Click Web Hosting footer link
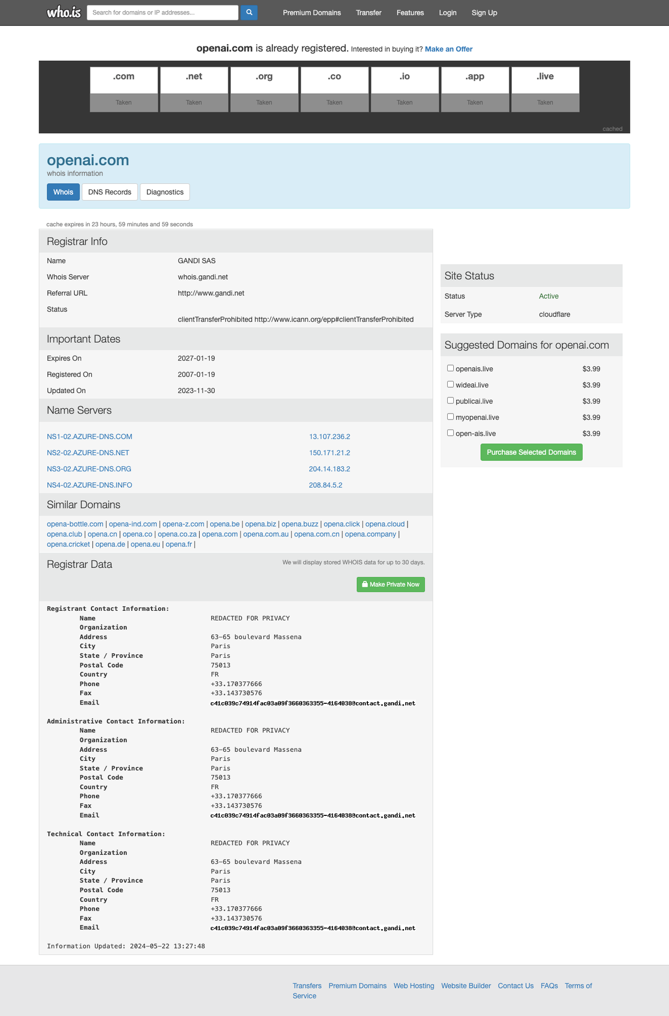Viewport: 669px width, 1016px height. [414, 985]
